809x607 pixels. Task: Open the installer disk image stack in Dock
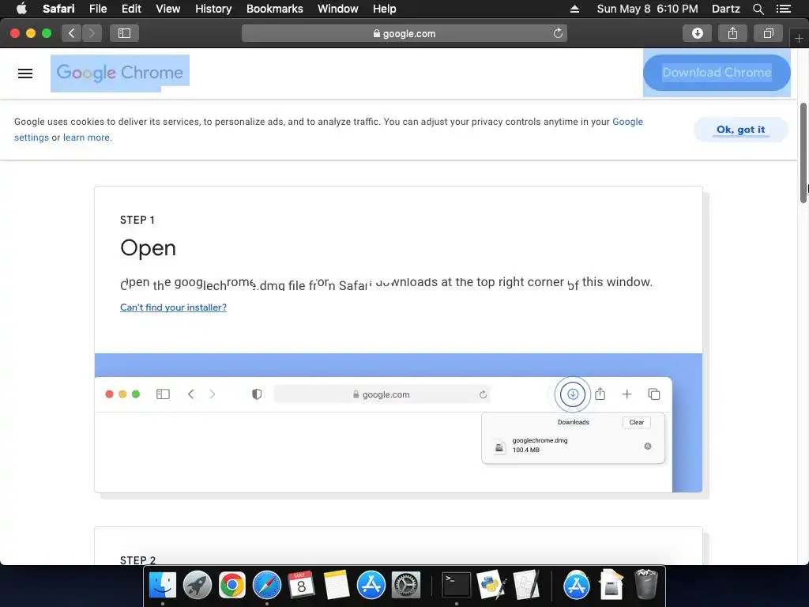611,586
